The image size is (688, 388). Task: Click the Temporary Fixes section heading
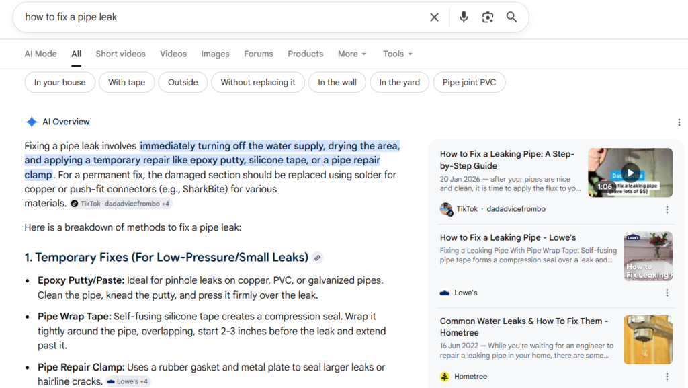[x=167, y=257]
